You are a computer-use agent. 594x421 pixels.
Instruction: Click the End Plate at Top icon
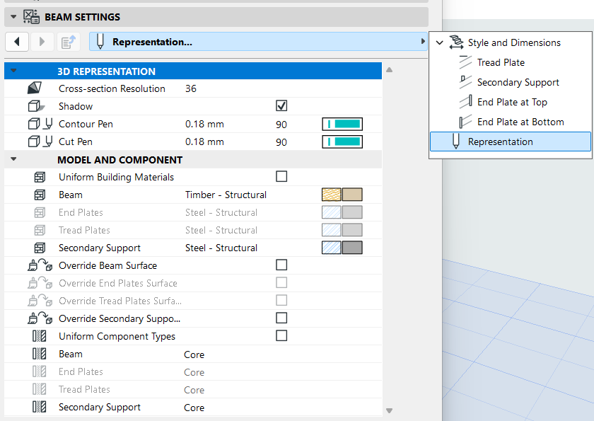point(465,102)
